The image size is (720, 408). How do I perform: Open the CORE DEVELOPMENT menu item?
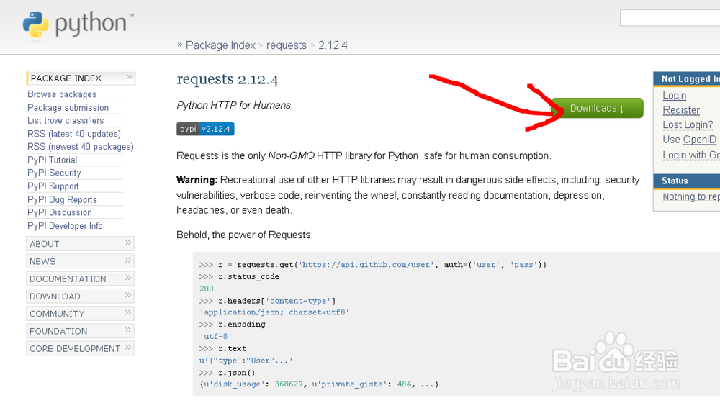pyautogui.click(x=81, y=348)
